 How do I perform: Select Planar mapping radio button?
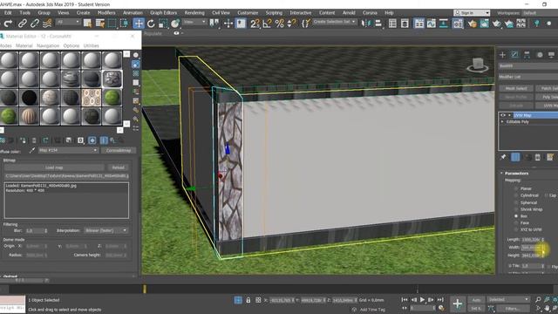coord(516,188)
